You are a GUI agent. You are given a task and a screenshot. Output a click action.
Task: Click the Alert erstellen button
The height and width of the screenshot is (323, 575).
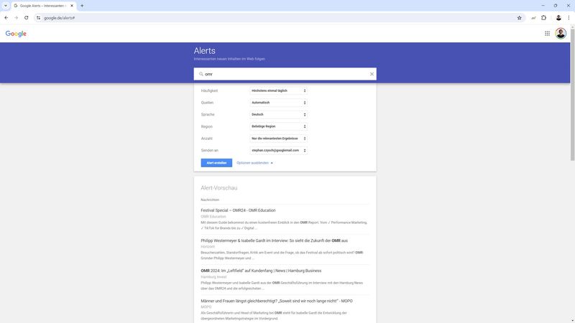(x=216, y=163)
